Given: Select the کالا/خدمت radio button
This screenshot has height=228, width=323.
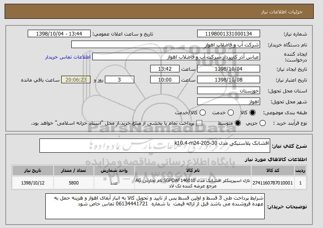Looking at the screenshot, I should pyautogui.click(x=203, y=113).
